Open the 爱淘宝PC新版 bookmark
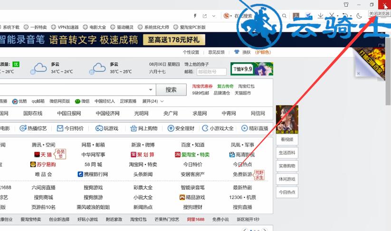The height and width of the screenshot is (231, 391). coord(190,27)
